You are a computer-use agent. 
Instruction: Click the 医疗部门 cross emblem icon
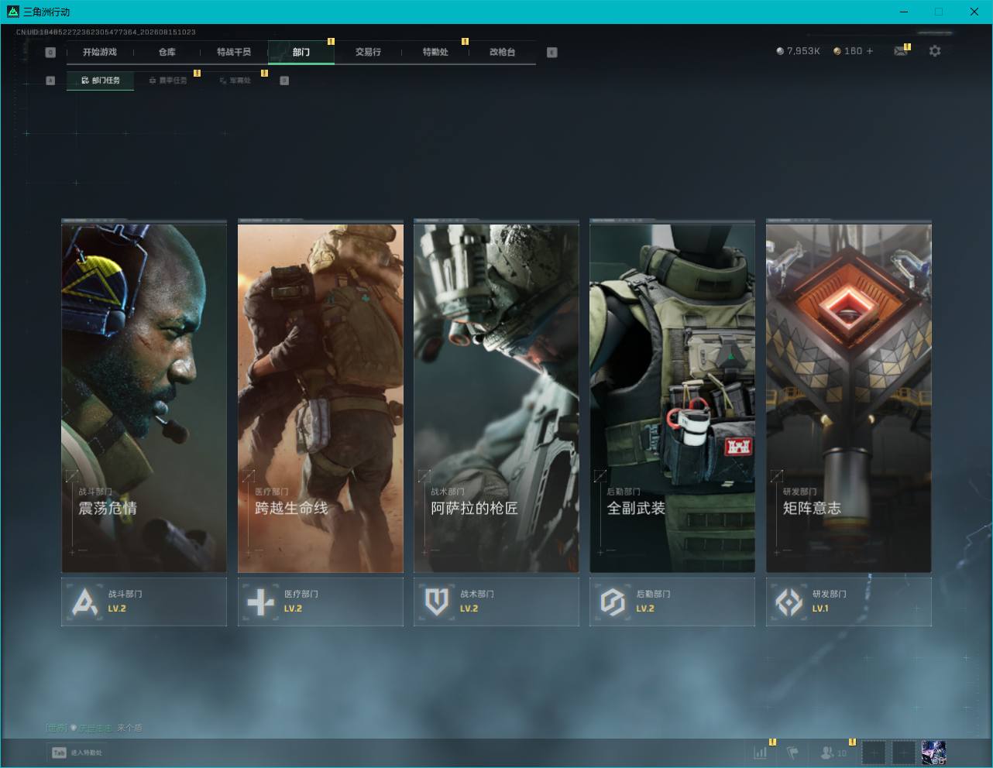tap(260, 602)
